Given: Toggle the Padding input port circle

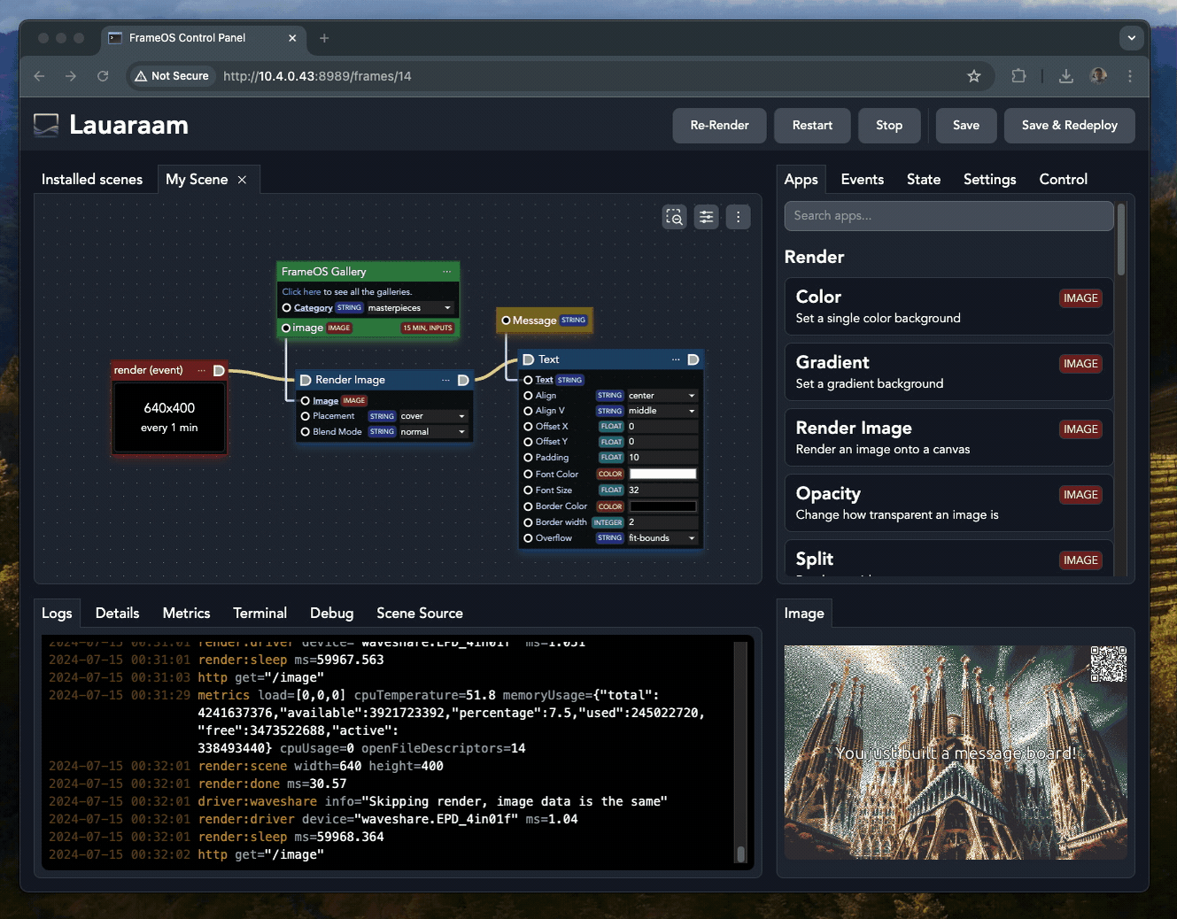Looking at the screenshot, I should (528, 458).
